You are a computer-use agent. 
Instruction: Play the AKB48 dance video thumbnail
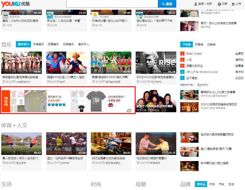tap(111, 63)
